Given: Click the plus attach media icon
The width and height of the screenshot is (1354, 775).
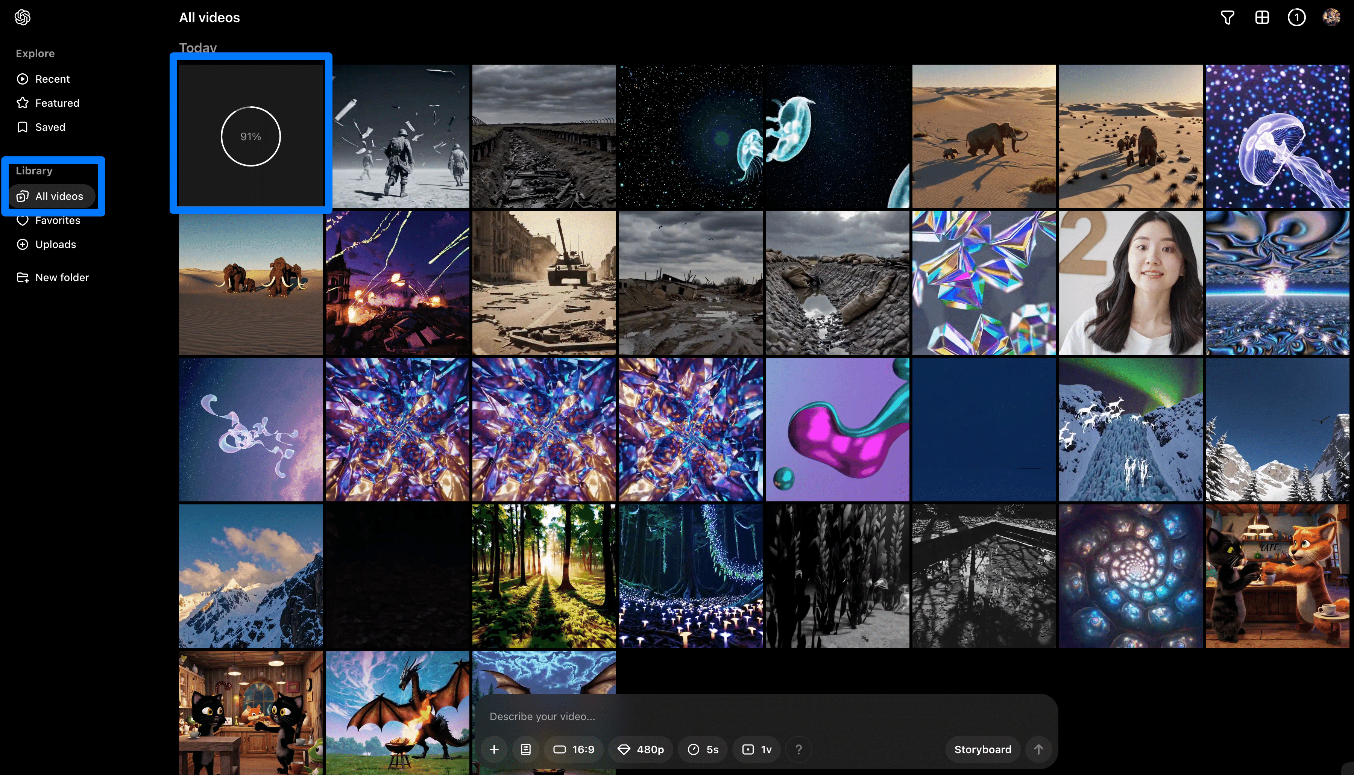Looking at the screenshot, I should click(494, 749).
